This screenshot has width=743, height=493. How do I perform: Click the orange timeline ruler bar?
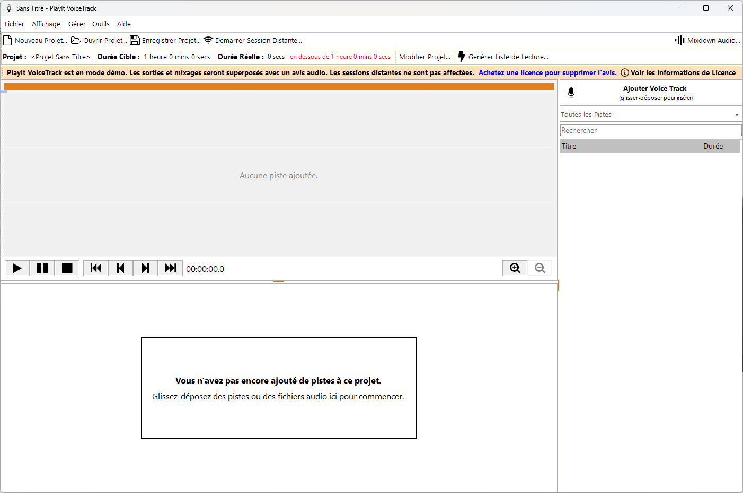279,86
